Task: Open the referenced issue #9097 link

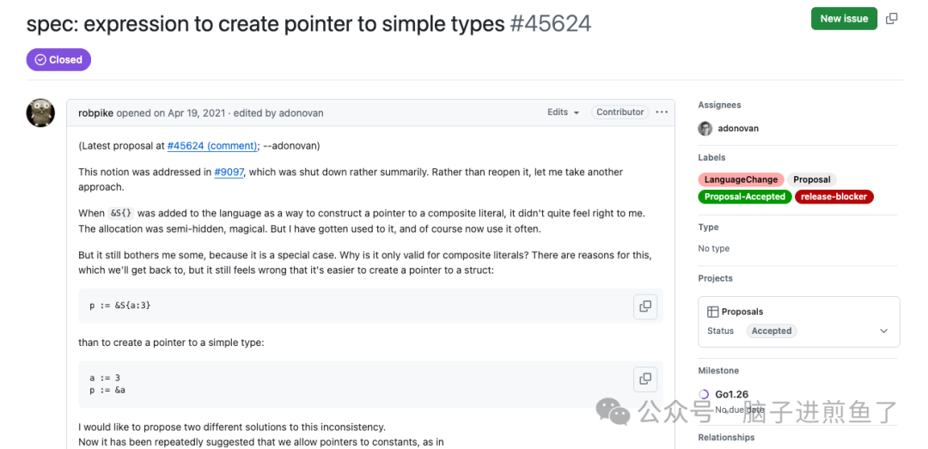Action: (229, 172)
